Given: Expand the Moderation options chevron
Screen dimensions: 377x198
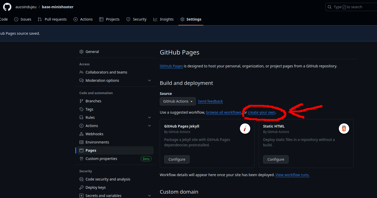Looking at the screenshot, I should coord(149,80).
